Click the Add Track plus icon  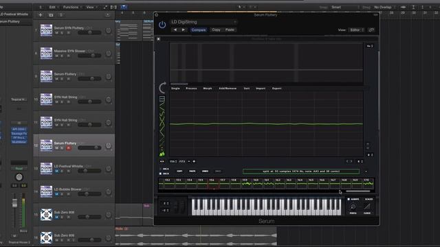(41, 15)
